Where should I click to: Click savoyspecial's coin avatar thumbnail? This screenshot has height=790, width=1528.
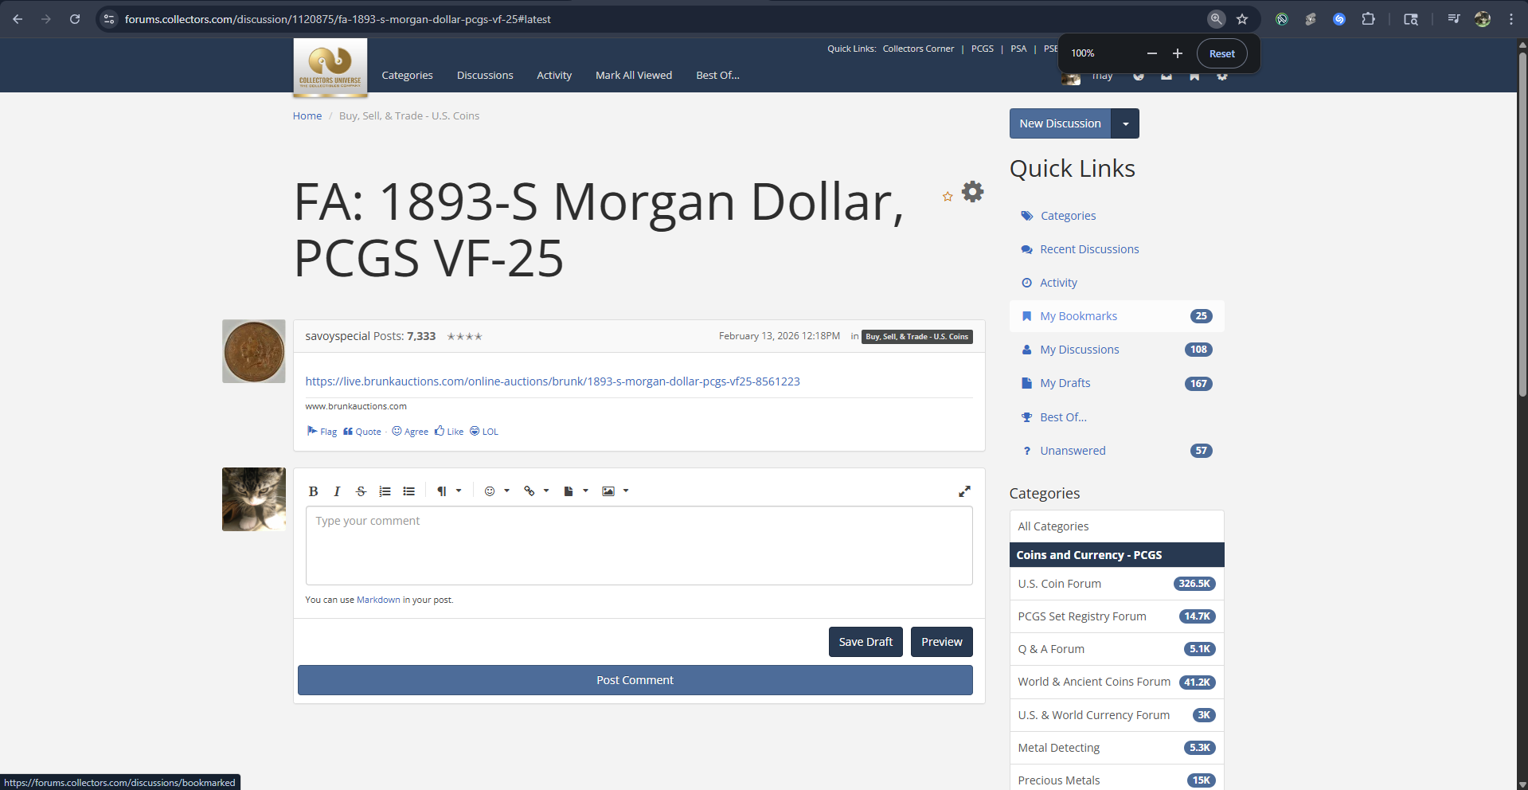click(x=254, y=351)
